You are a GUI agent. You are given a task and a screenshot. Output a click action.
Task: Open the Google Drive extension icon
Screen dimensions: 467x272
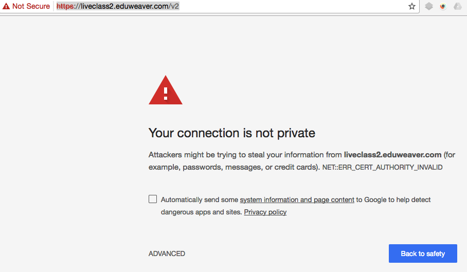[x=457, y=6]
